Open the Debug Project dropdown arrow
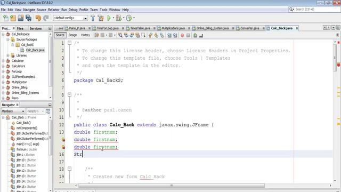 click(x=124, y=18)
